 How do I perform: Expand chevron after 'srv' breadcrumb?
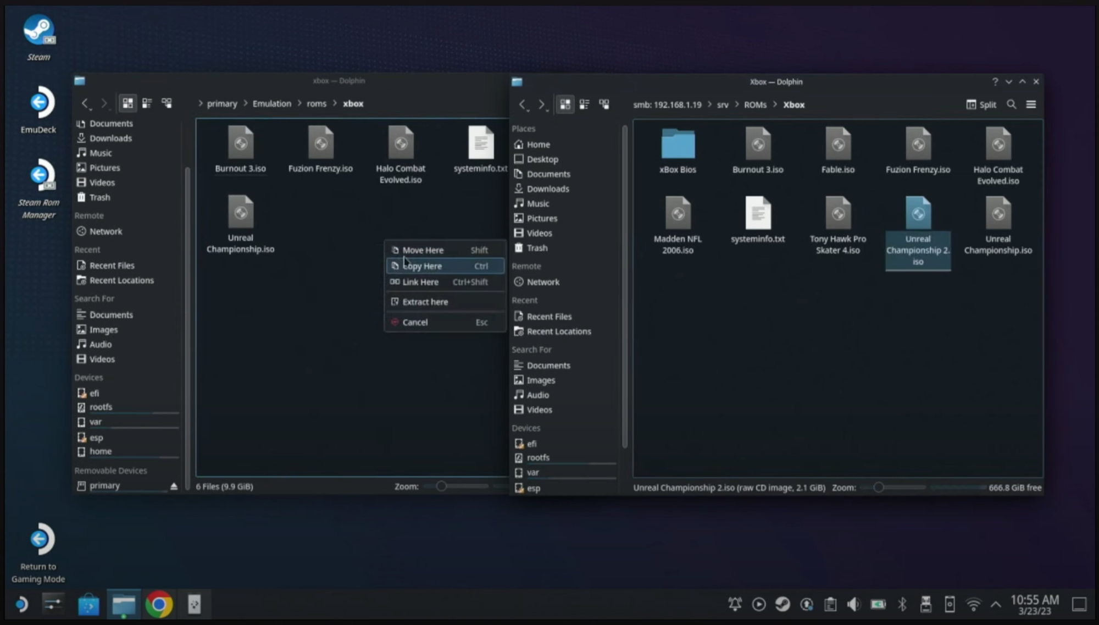click(x=736, y=104)
